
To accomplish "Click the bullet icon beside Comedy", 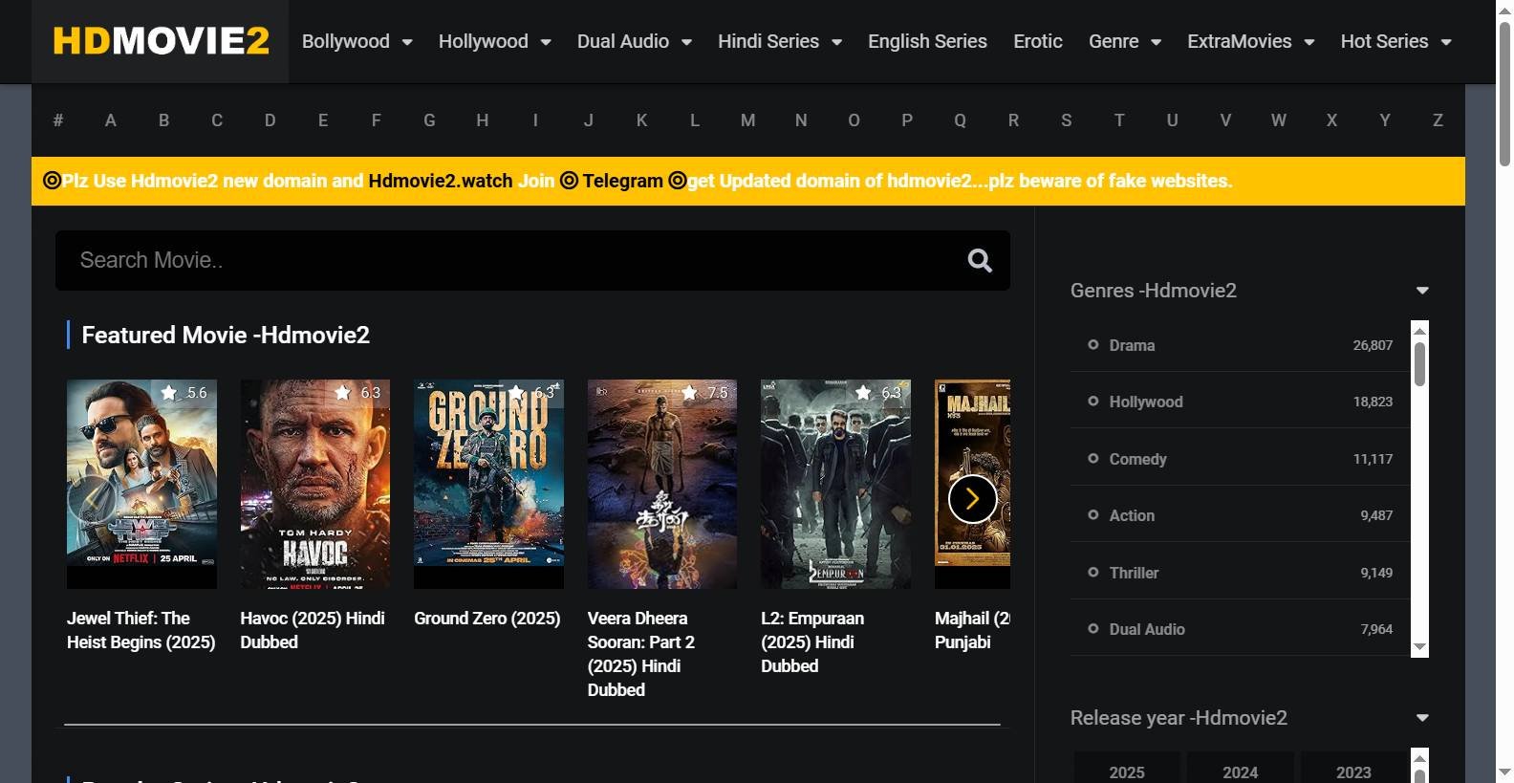I will pyautogui.click(x=1092, y=458).
